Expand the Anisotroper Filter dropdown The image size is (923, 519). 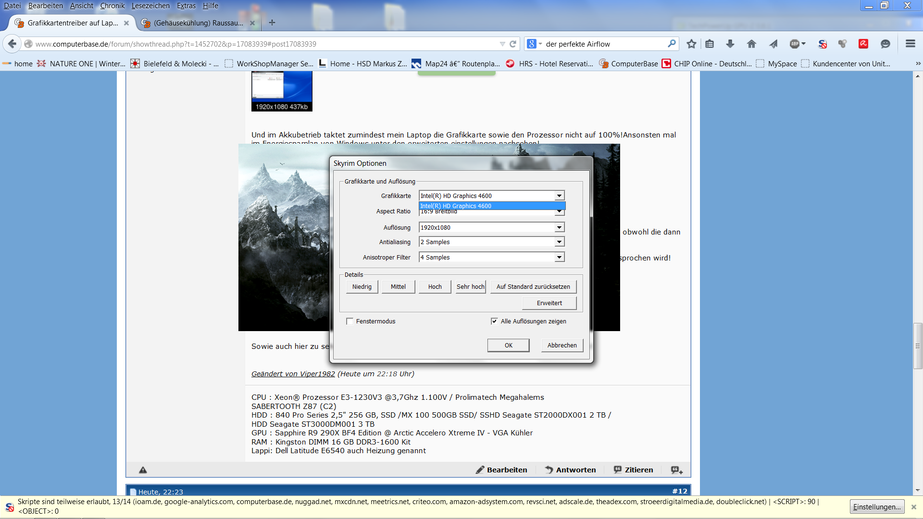[559, 258]
